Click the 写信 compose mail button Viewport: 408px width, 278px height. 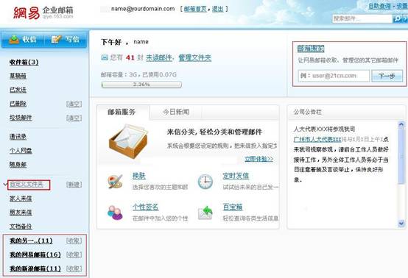click(66, 39)
